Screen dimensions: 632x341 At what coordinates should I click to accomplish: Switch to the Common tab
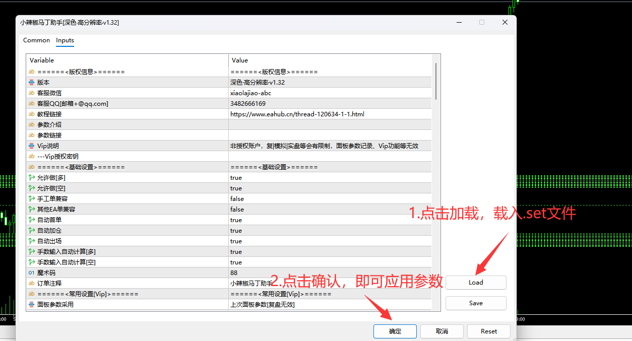coord(36,40)
